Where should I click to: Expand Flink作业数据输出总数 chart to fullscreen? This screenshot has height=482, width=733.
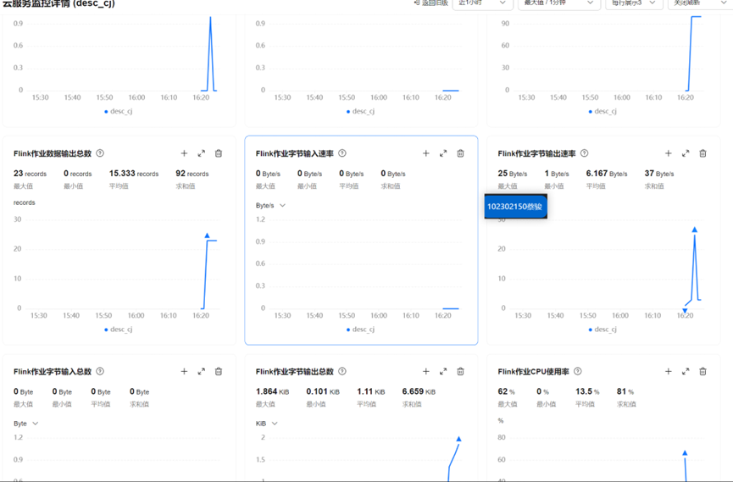coord(202,153)
